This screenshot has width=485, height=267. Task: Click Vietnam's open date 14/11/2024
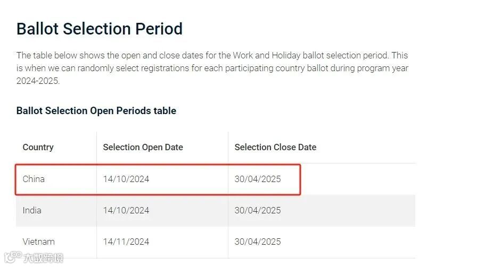pyautogui.click(x=126, y=242)
